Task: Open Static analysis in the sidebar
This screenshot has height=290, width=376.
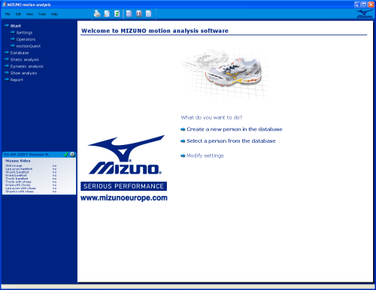Action: click(x=25, y=59)
